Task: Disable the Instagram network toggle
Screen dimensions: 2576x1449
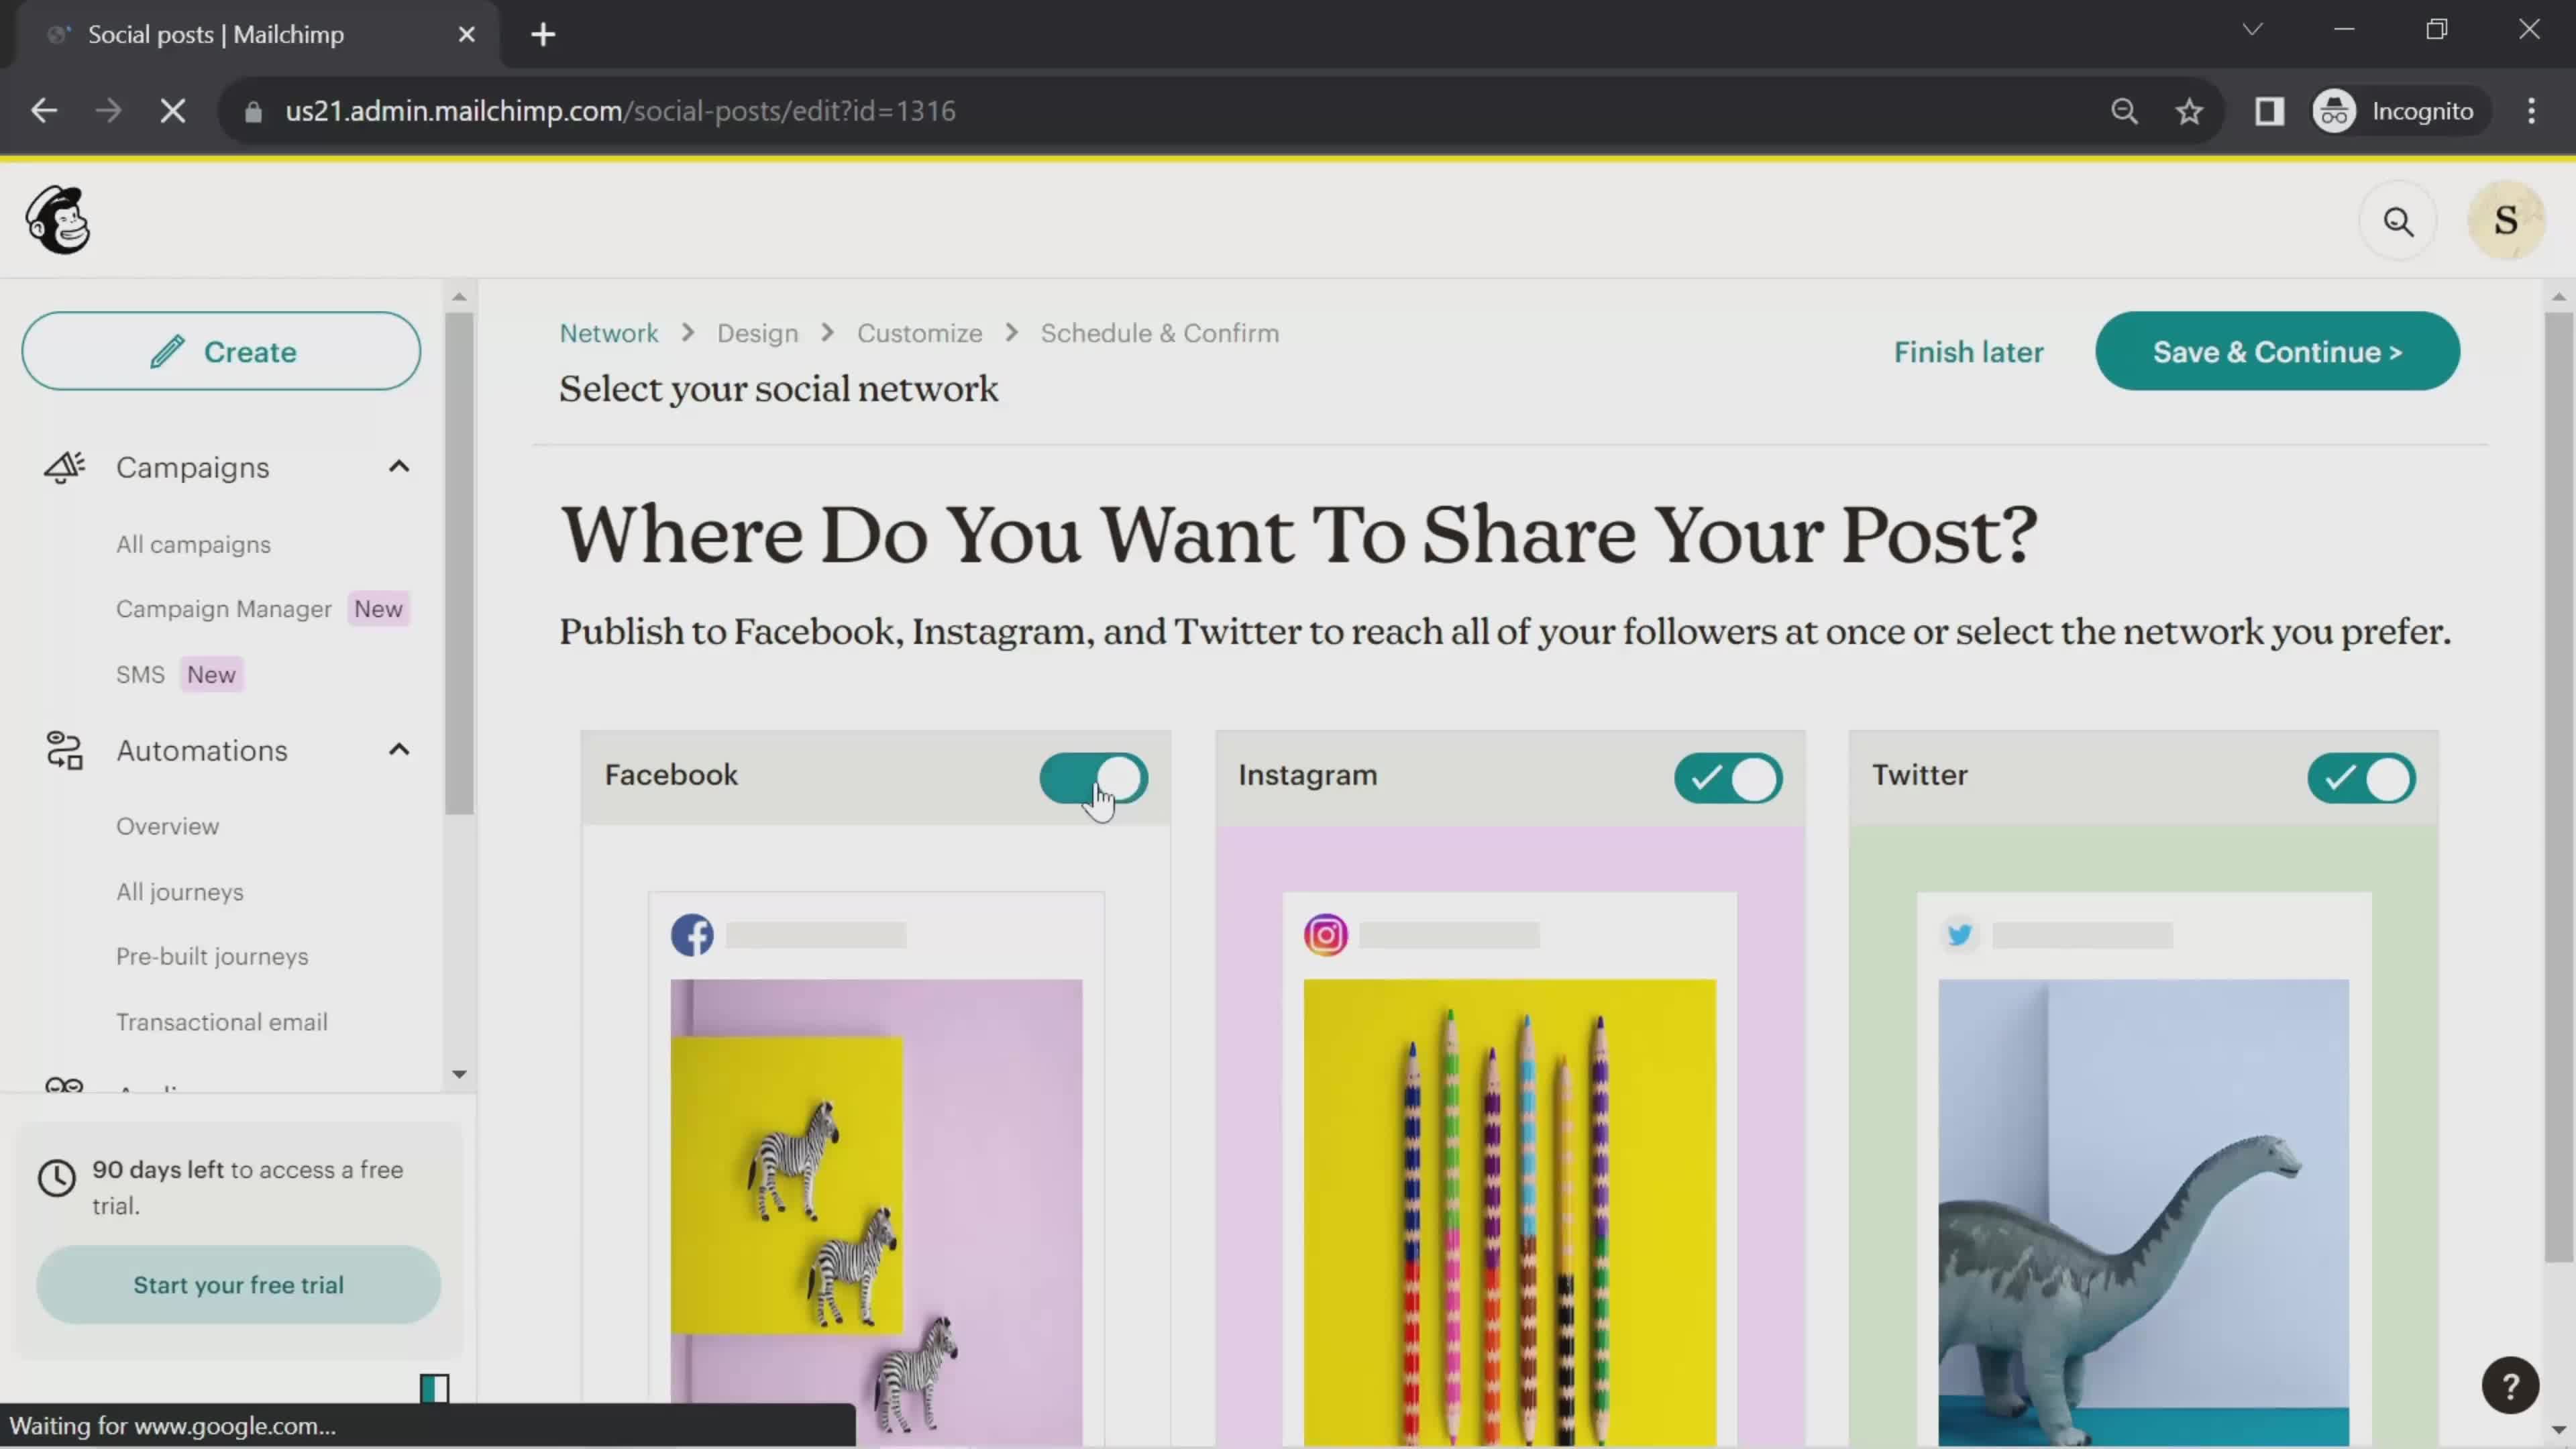Action: [1728, 779]
